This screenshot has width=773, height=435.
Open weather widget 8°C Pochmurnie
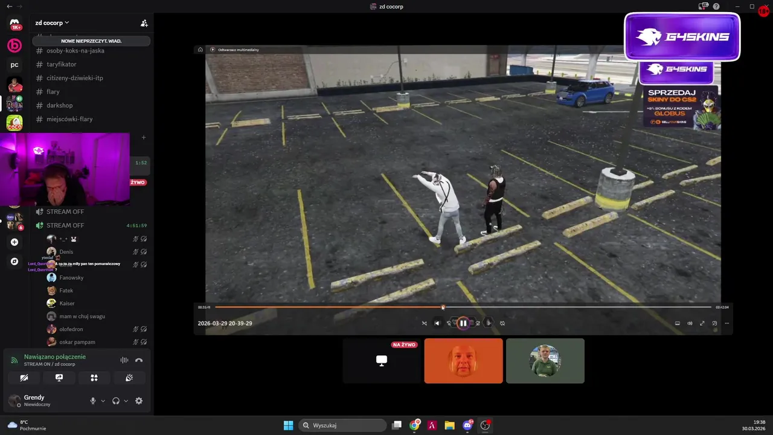pyautogui.click(x=27, y=425)
